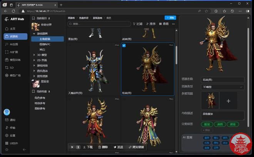The width and height of the screenshot is (254, 157).
Task: Select the existing preview thumbnail under 多预览图
Action: click(x=210, y=100)
